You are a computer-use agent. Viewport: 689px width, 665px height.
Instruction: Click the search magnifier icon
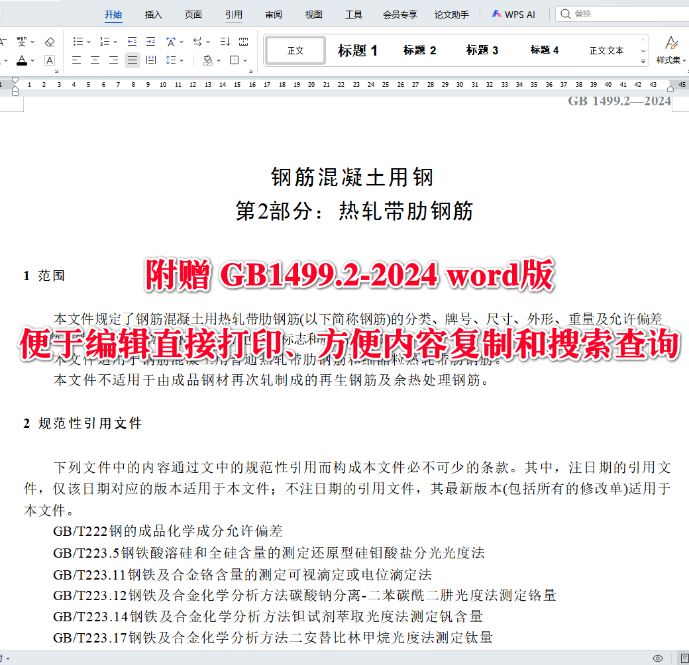566,14
